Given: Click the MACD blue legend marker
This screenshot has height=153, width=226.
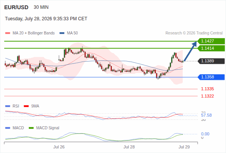Looking at the screenshot, I should tap(8, 128).
